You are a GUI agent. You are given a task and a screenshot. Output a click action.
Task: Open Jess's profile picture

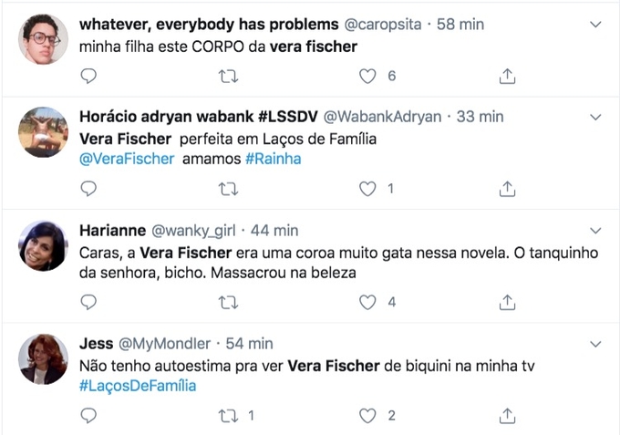pyautogui.click(x=43, y=358)
